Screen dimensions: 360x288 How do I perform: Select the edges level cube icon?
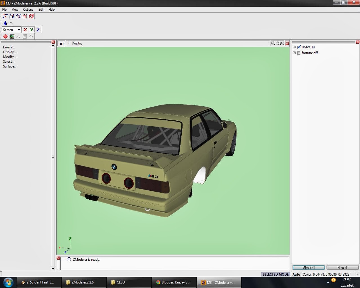(12, 16)
